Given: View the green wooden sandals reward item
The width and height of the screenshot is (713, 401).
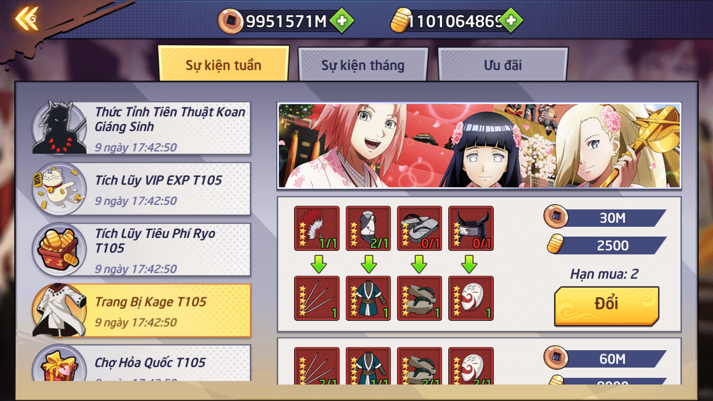Looking at the screenshot, I should coord(419,298).
